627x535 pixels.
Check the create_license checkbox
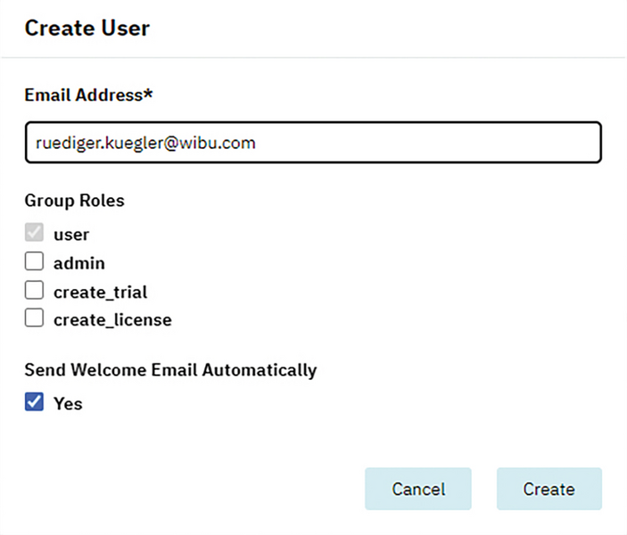tap(34, 318)
